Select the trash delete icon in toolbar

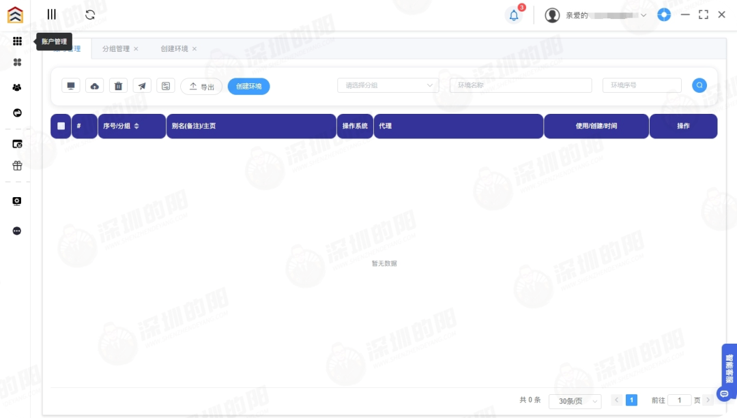pyautogui.click(x=118, y=85)
